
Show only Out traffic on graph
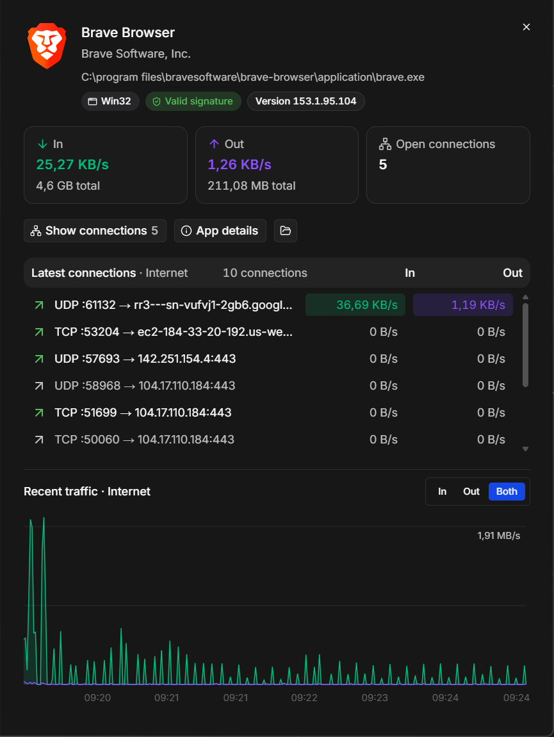[x=471, y=492]
